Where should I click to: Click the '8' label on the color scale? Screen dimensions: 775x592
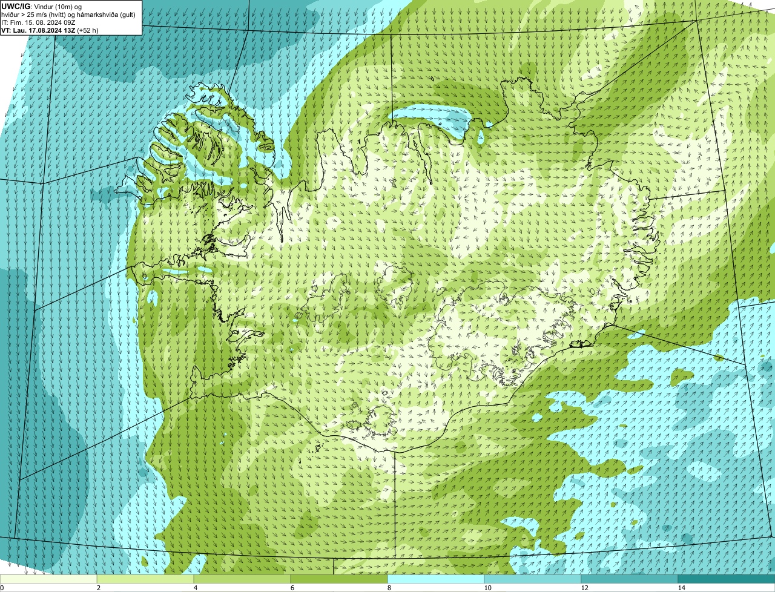[x=389, y=588]
